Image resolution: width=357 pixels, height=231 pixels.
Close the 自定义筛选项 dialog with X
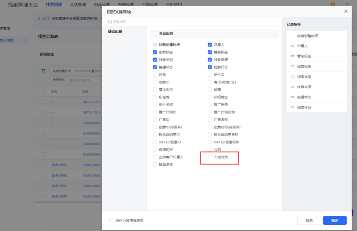(345, 12)
